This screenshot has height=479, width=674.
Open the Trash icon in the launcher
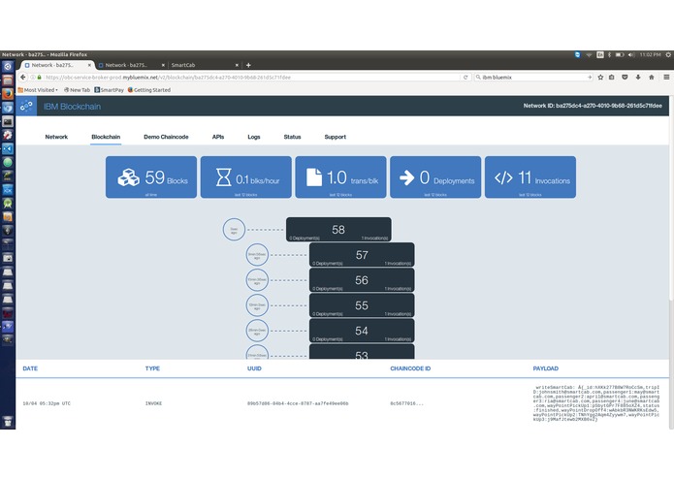8,422
